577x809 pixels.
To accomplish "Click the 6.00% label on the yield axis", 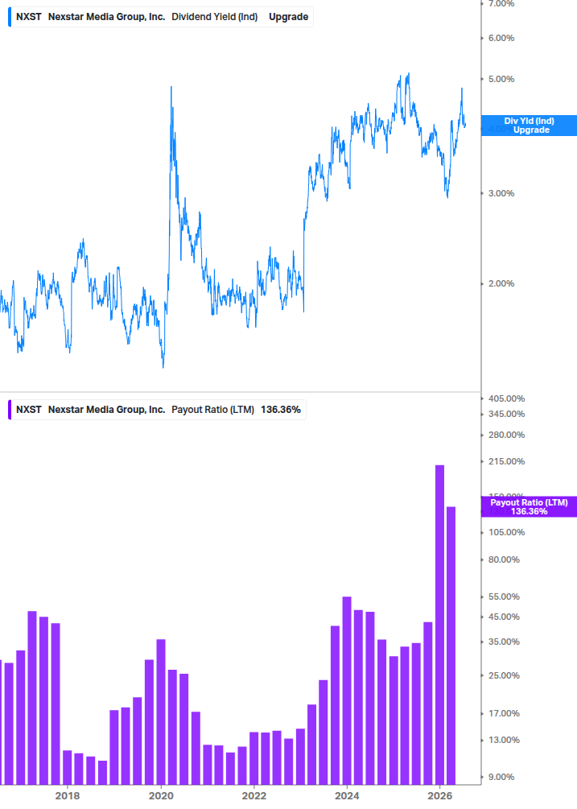I will click(501, 38).
